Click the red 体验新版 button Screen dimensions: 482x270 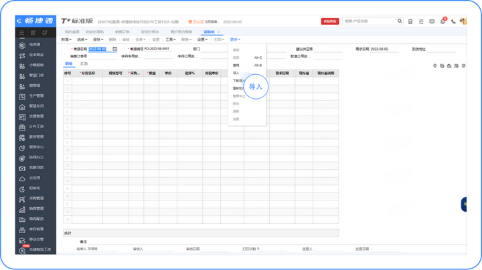pos(330,21)
